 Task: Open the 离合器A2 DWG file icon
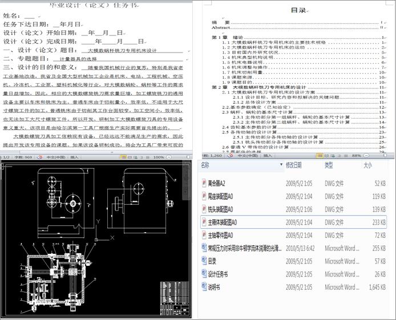[204, 183]
